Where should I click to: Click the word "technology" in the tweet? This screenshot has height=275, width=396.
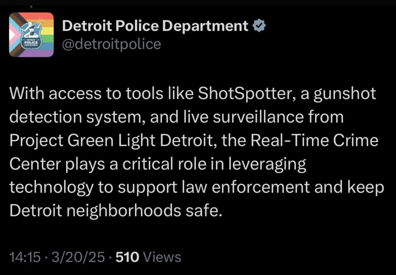point(51,188)
